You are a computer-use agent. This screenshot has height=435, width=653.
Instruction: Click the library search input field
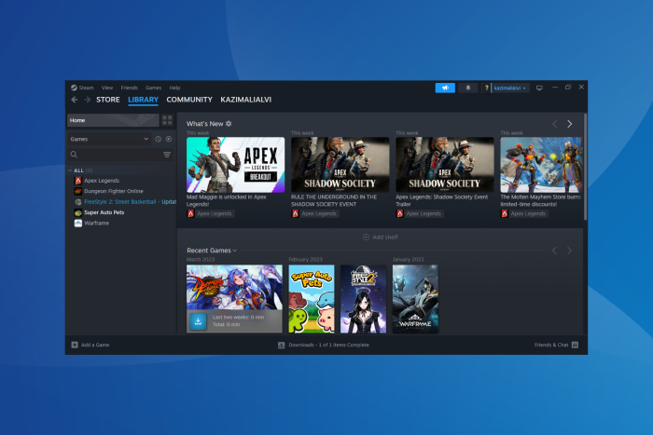tap(119, 155)
